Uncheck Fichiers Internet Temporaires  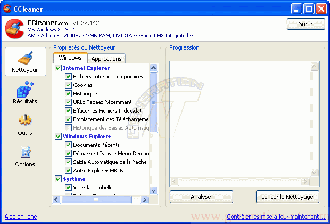click(68, 77)
